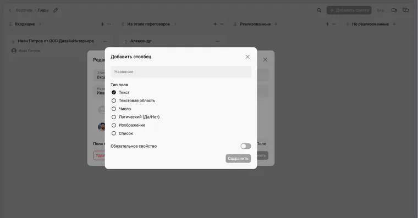Go back with the top-left arrow
The image size is (418, 218).
[x=10, y=10]
